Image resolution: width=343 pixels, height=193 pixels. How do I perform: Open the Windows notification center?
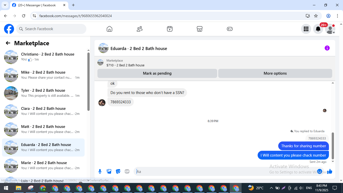(334, 188)
